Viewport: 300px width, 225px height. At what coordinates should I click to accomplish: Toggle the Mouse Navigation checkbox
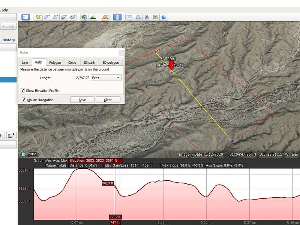(x=24, y=99)
